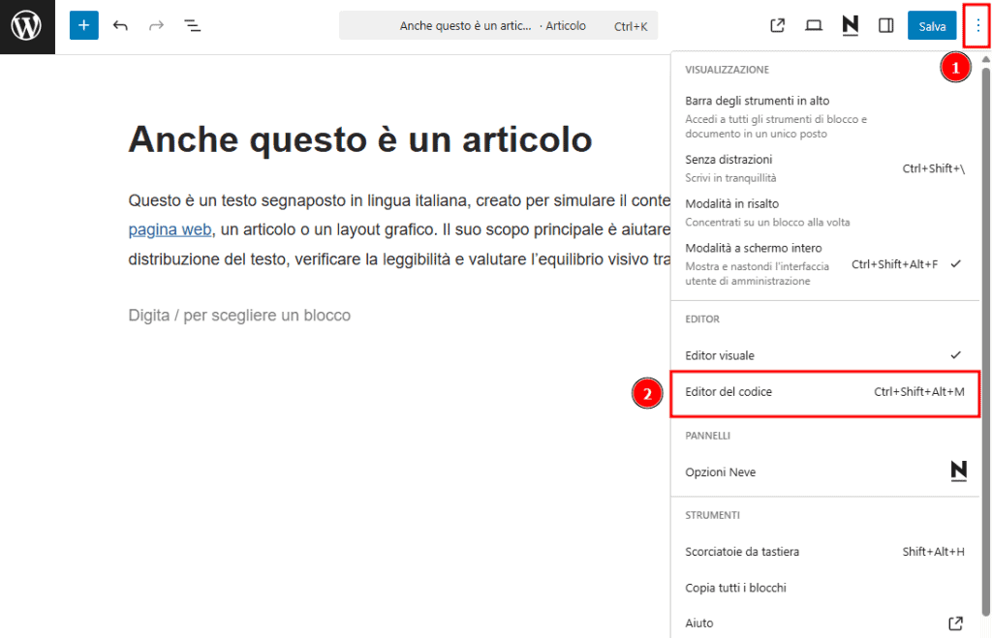Screen dimensions: 992x638
Task: Undo the last change
Action: [120, 25]
